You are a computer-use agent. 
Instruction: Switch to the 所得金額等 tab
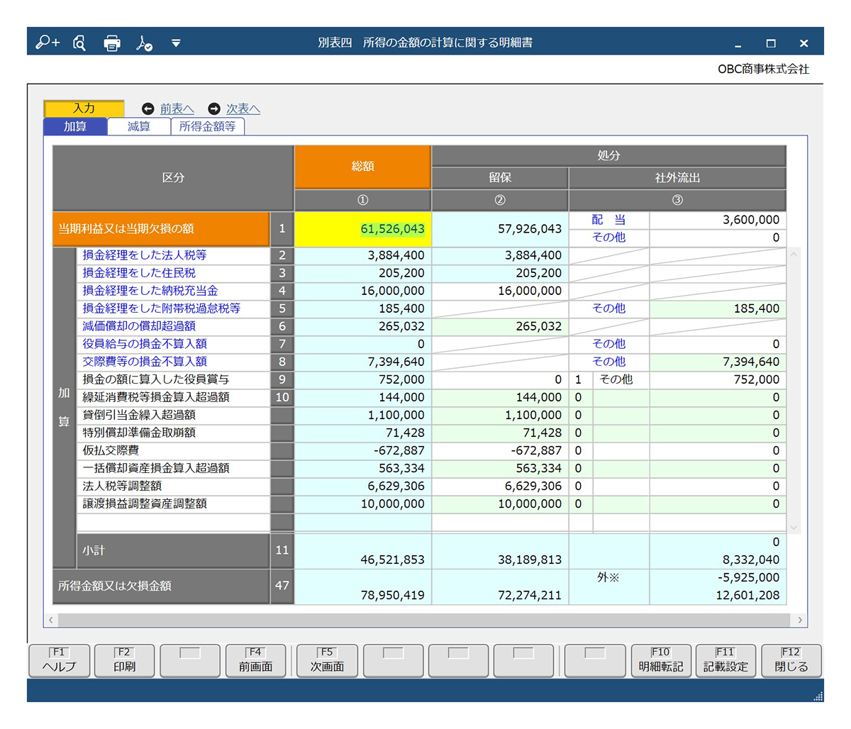click(208, 126)
